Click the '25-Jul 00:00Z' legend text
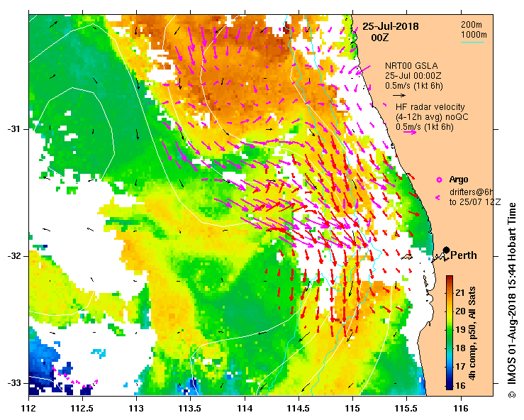This screenshot has width=524, height=420. 413,76
